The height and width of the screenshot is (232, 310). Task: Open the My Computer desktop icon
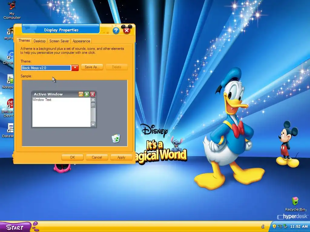(12, 10)
